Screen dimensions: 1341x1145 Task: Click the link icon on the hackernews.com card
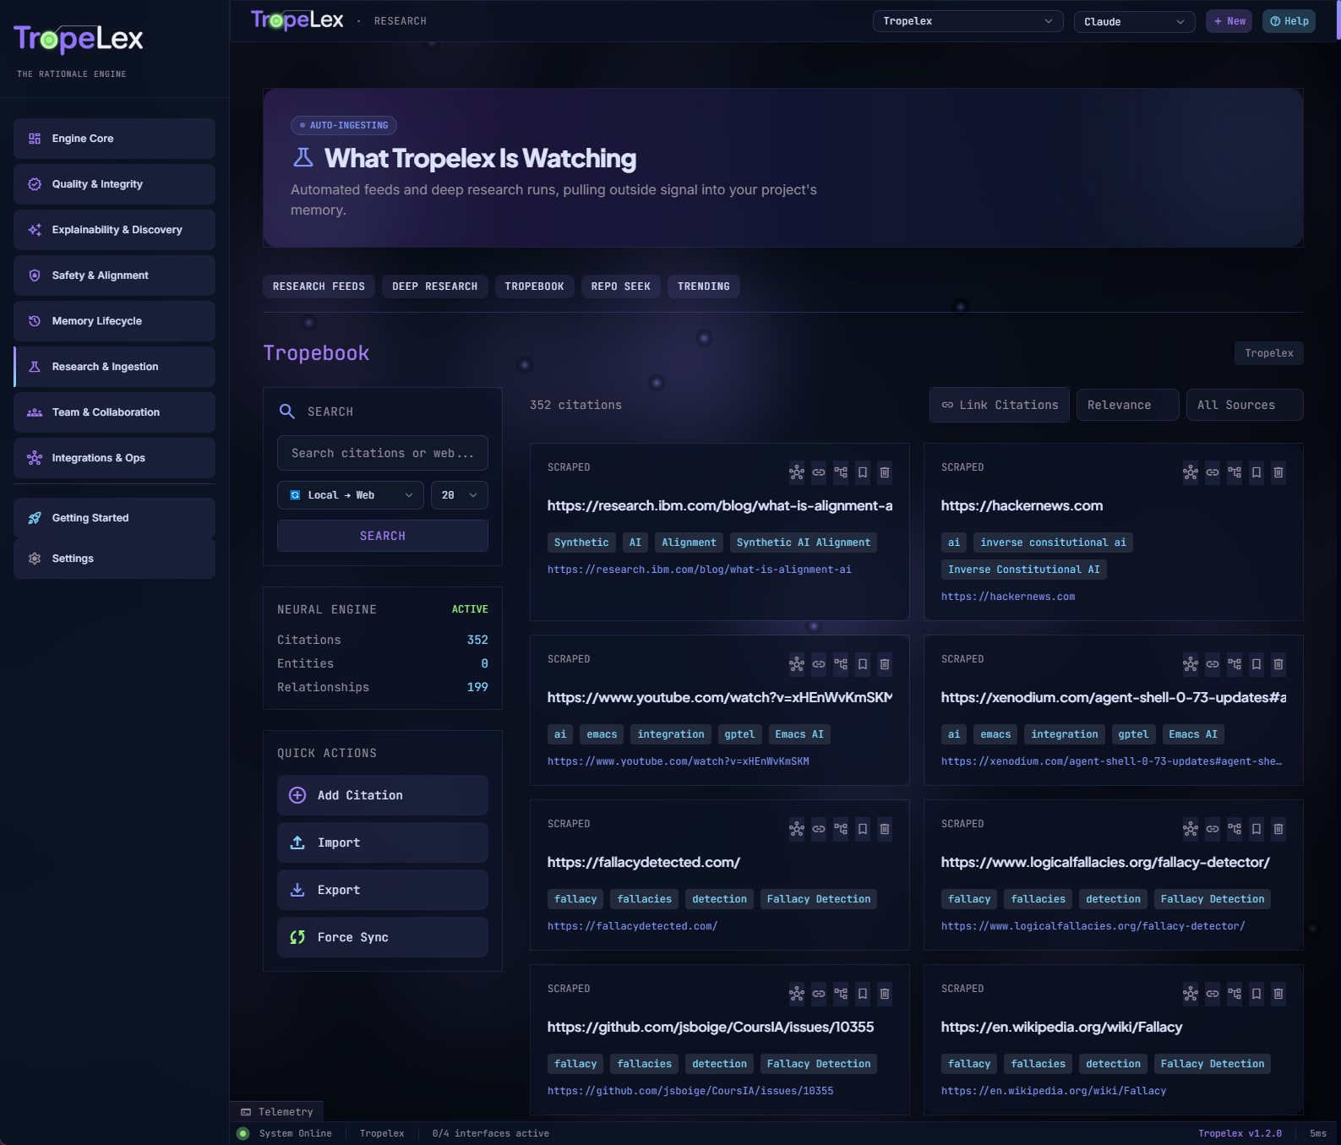(1213, 472)
